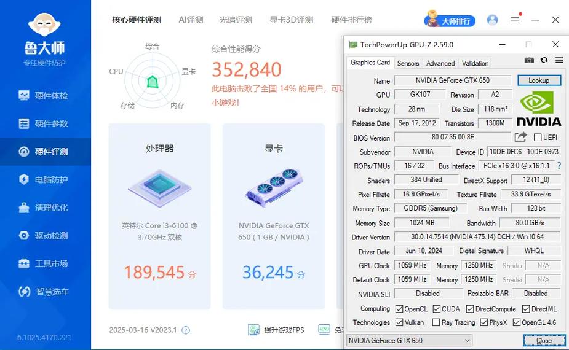
Task: Click the 大师排行 button
Action: 450,20
